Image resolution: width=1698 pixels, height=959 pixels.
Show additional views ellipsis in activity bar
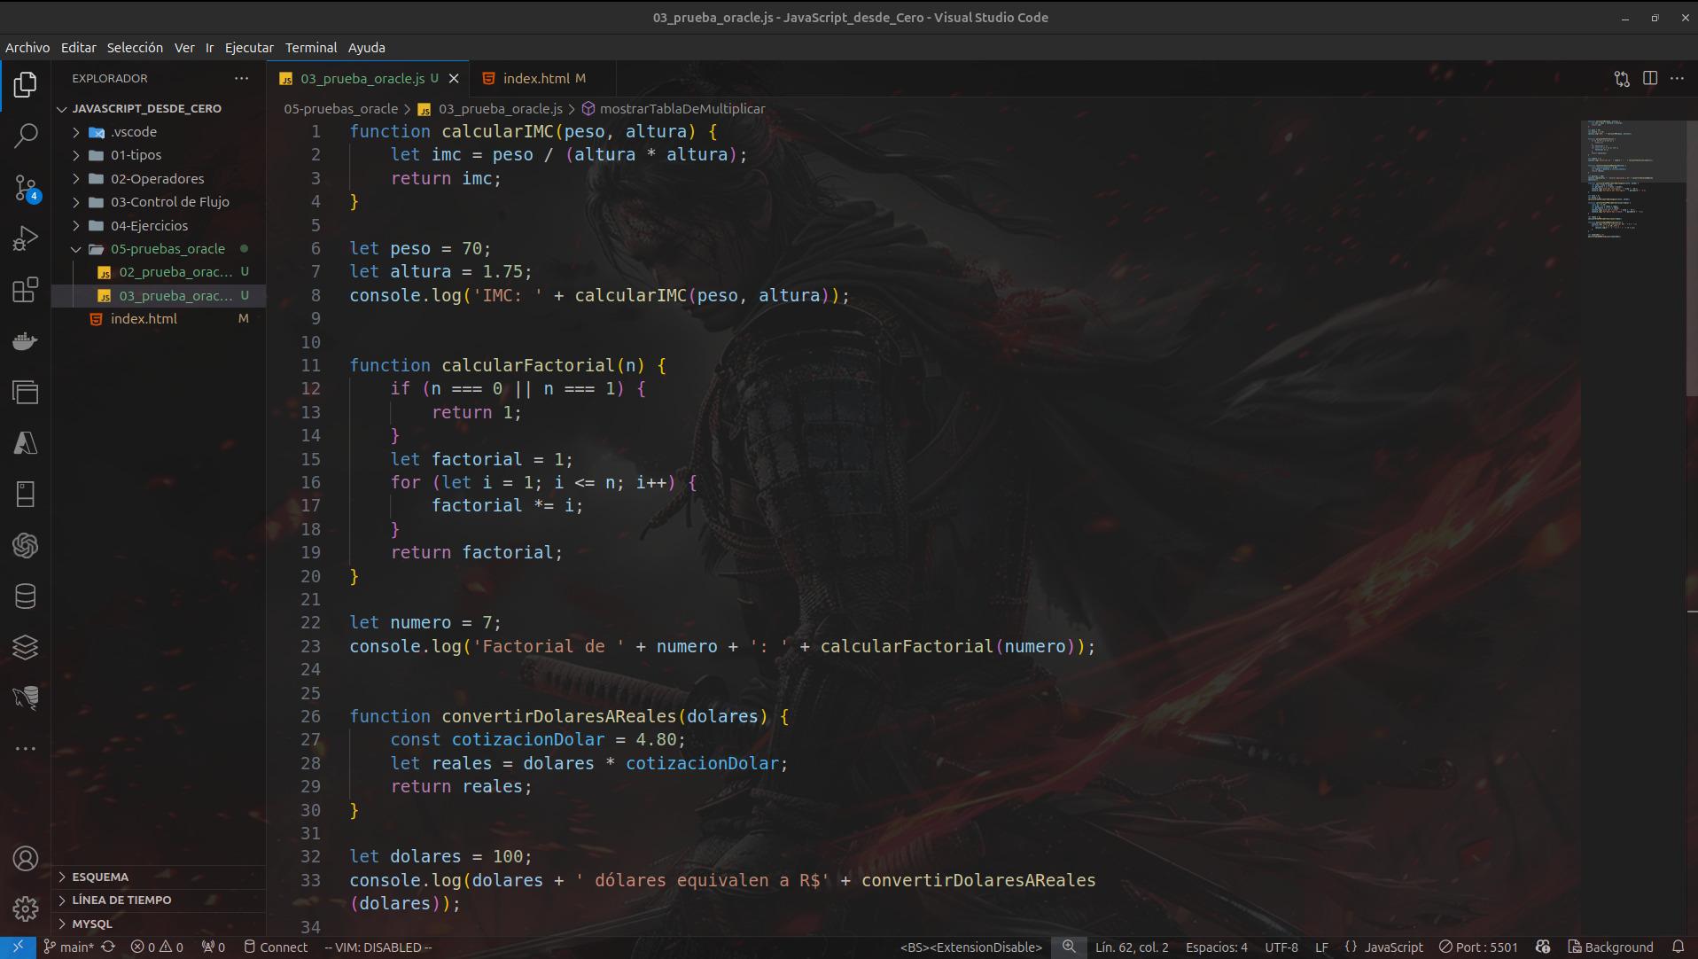coord(26,749)
